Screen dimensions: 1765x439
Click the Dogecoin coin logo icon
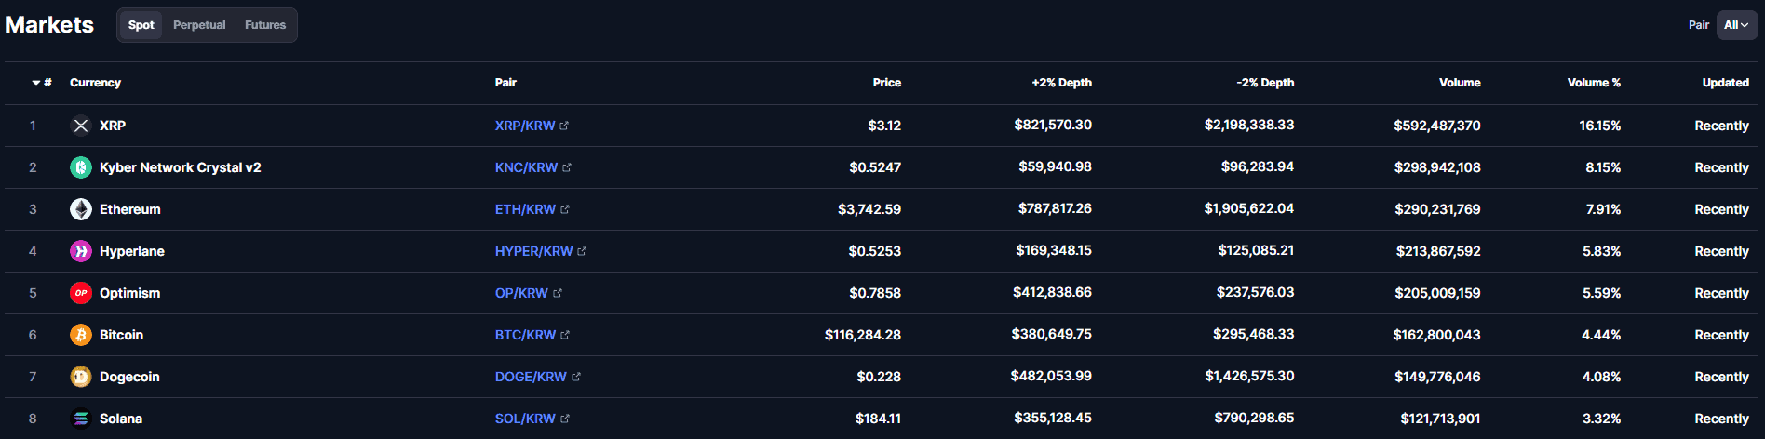(x=81, y=377)
